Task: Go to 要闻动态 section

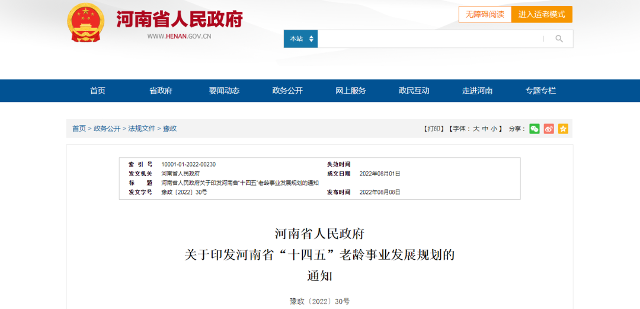Action: (x=224, y=91)
